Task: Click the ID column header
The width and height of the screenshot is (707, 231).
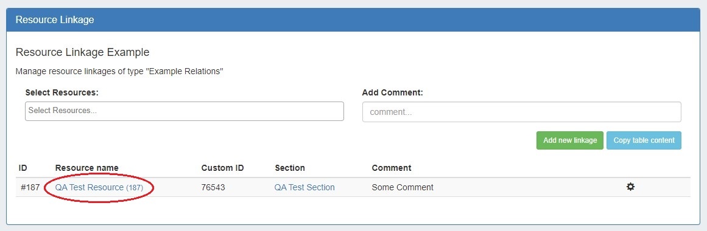Action: tap(23, 168)
